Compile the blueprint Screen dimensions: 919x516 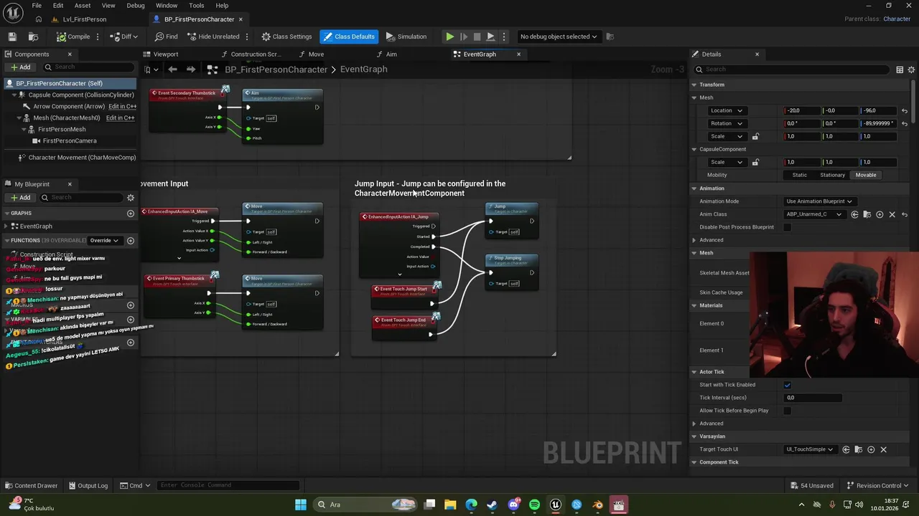coord(74,37)
